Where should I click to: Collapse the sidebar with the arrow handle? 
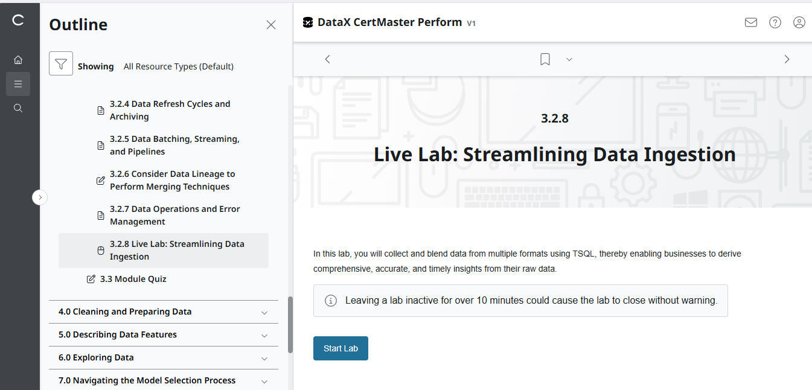pyautogui.click(x=40, y=197)
